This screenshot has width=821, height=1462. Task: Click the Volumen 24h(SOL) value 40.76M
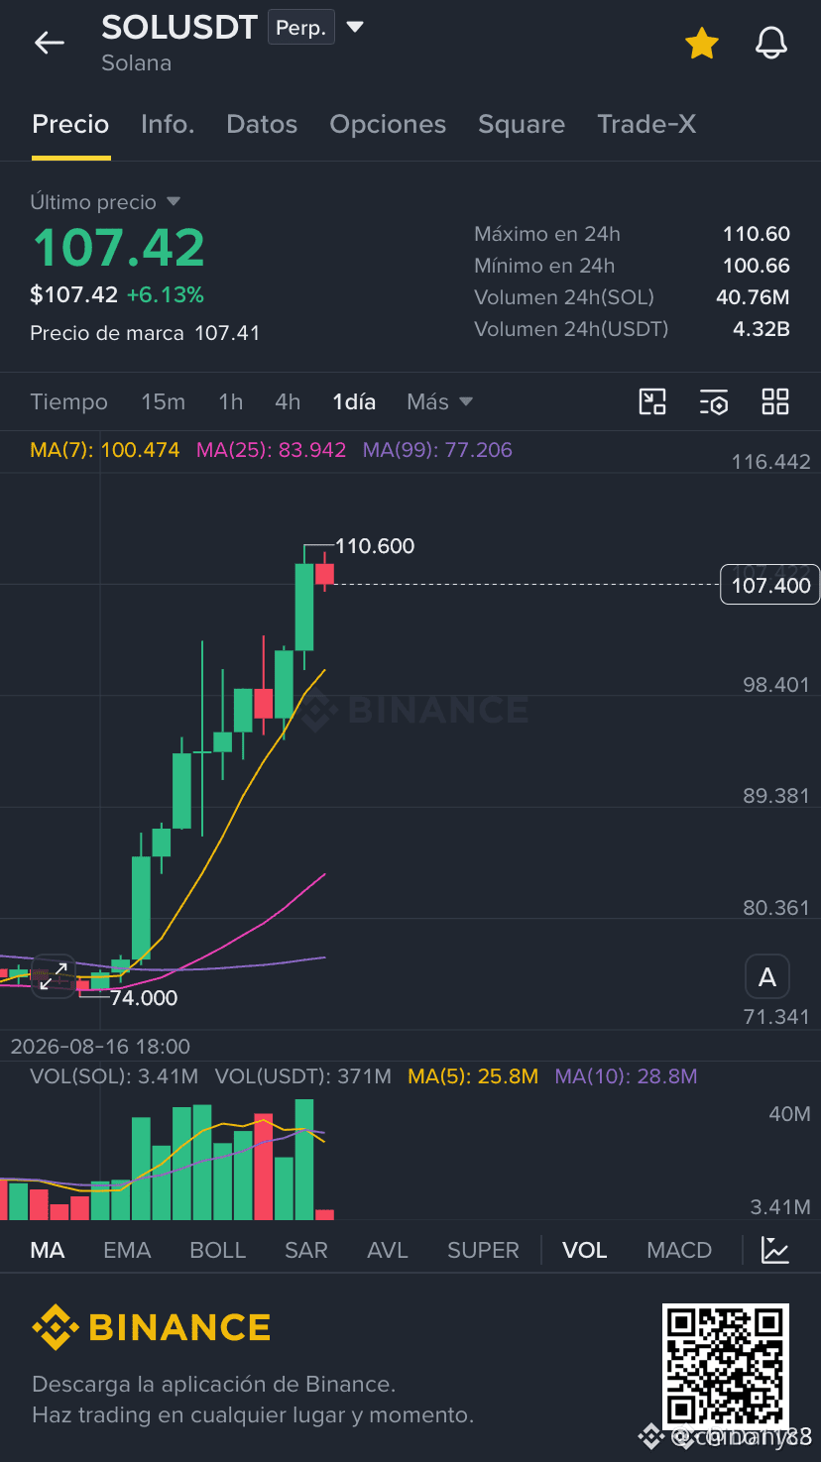[753, 297]
